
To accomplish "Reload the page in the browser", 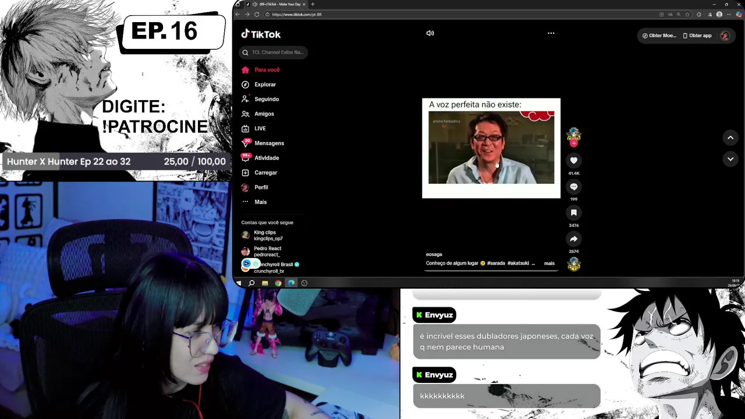I will pos(256,15).
